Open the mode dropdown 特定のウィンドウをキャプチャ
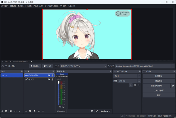 coord(83,66)
